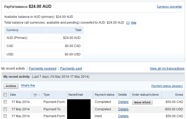Click the Archive button
The image size is (187, 119).
[x=11, y=86]
